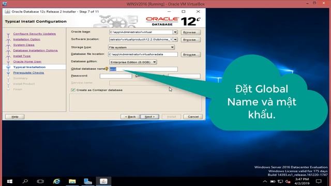This screenshot has width=331, height=186.
Task: Go to Install Type step
Action: click(22, 56)
